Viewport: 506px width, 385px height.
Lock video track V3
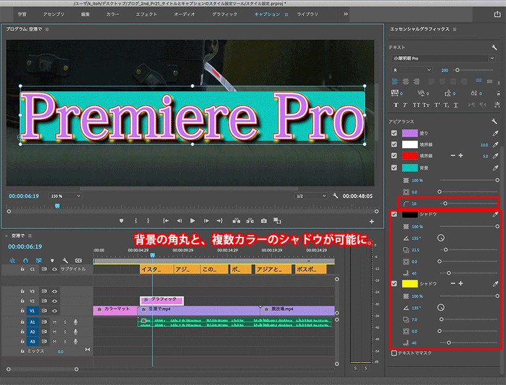point(22,291)
